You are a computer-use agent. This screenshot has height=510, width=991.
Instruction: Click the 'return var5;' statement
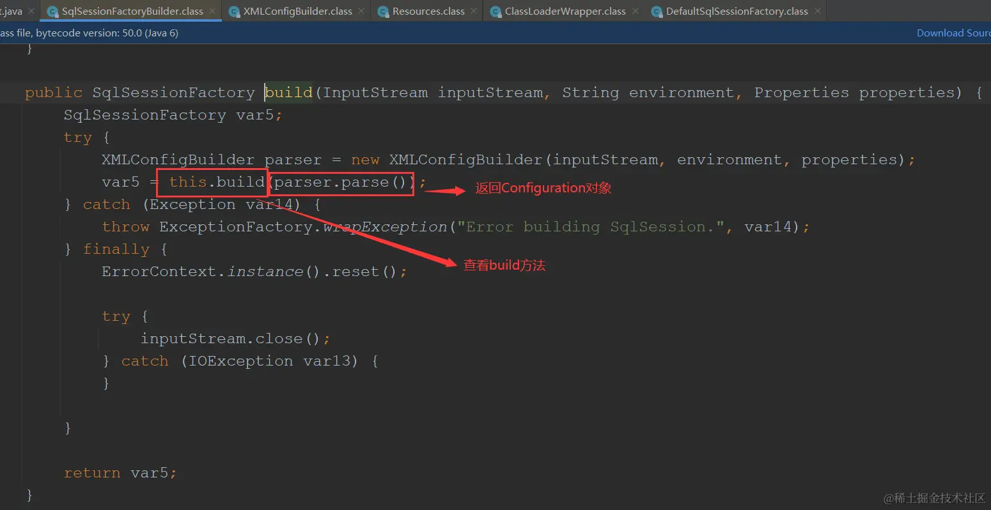120,473
